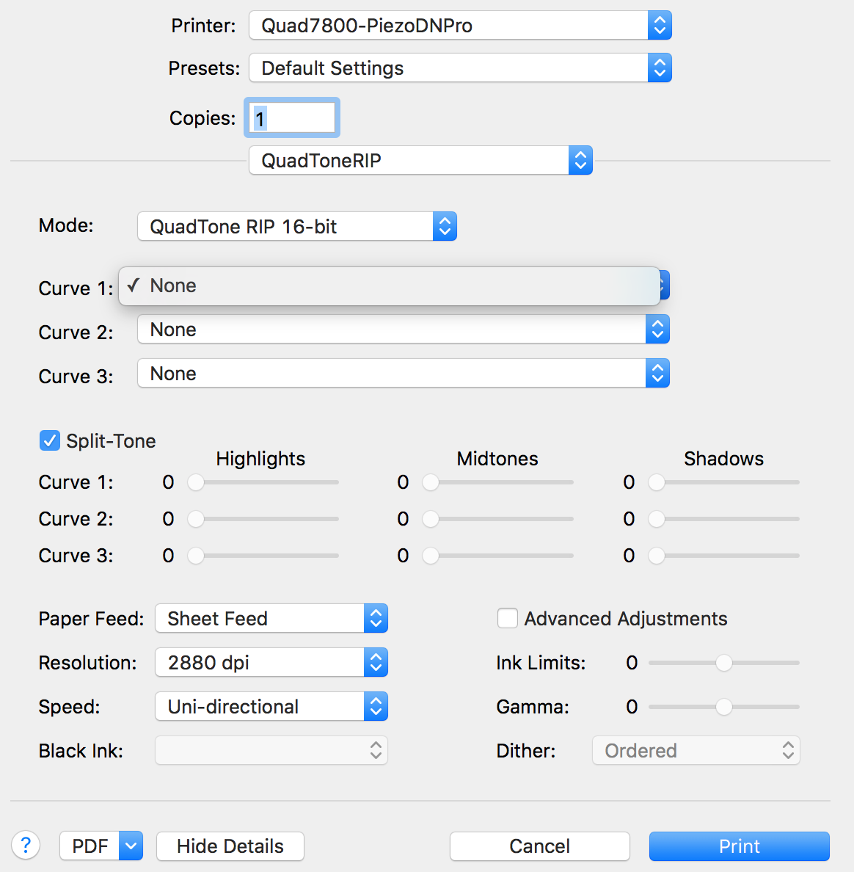
Task: Click the Curve 3 Highlights slider
Action: coord(263,556)
